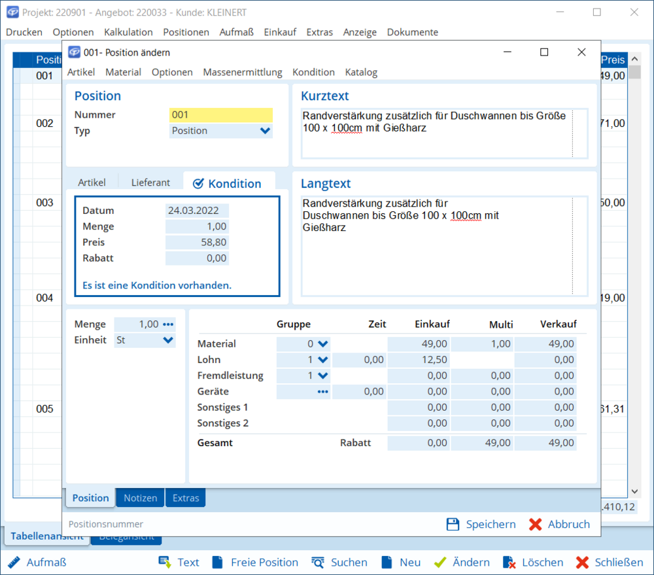
Task: Expand the Fremdleistung Gruppe dropdown
Action: [323, 375]
